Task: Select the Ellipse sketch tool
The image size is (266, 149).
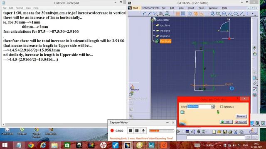Action: tap(236, 14)
